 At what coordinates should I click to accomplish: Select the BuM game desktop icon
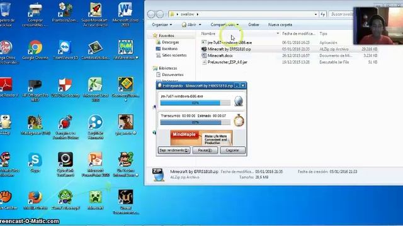pyautogui.click(x=125, y=50)
